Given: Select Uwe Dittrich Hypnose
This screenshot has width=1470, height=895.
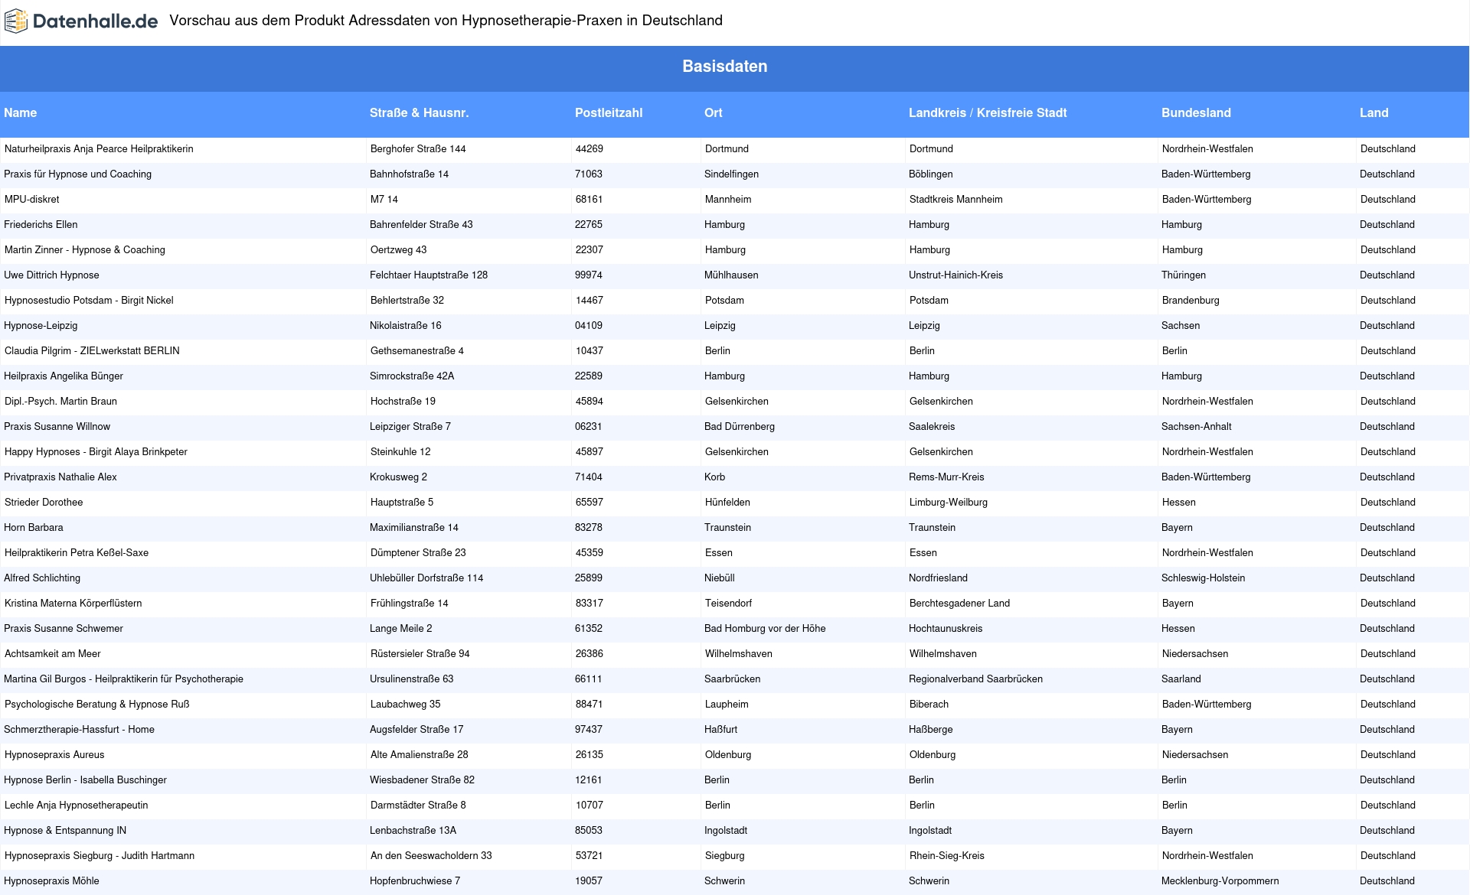Looking at the screenshot, I should coord(51,275).
